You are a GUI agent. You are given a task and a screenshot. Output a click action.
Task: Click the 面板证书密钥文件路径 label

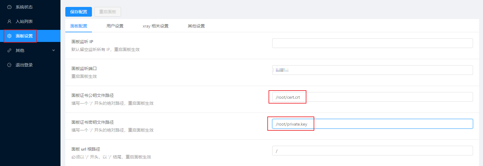[x=93, y=122]
